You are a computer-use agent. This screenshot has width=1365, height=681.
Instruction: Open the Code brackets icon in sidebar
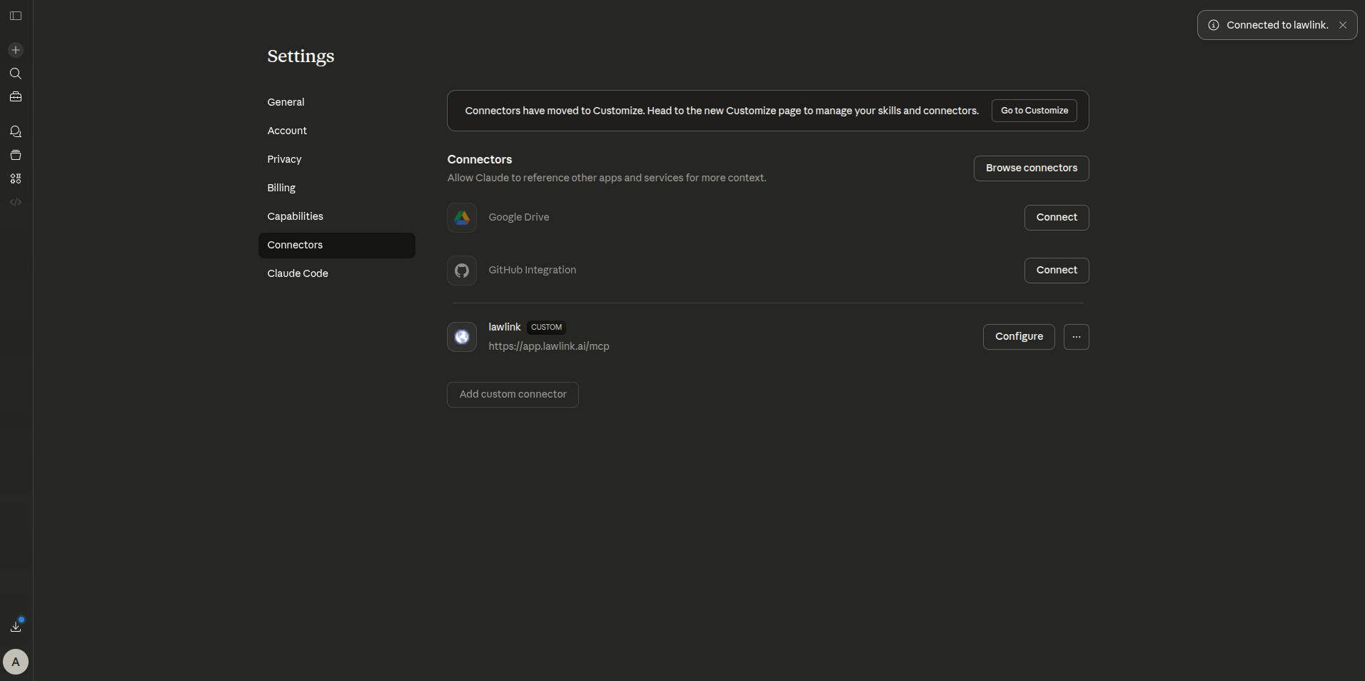click(16, 202)
